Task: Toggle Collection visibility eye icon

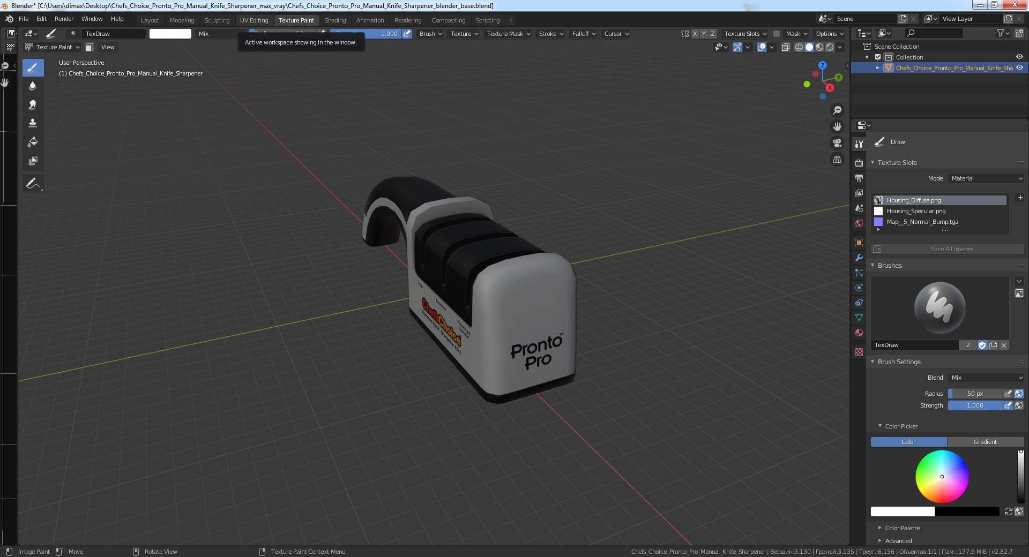Action: click(x=1019, y=57)
